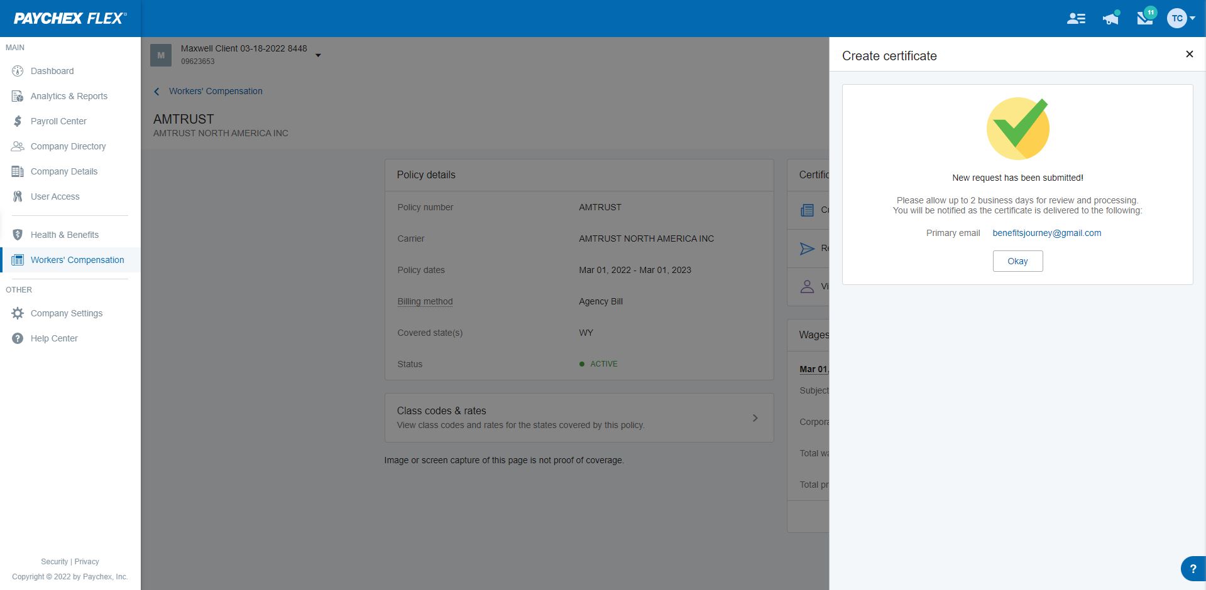Viewport: 1206px width, 590px height.
Task: Click the Analytics & Reports icon
Action: (x=18, y=96)
